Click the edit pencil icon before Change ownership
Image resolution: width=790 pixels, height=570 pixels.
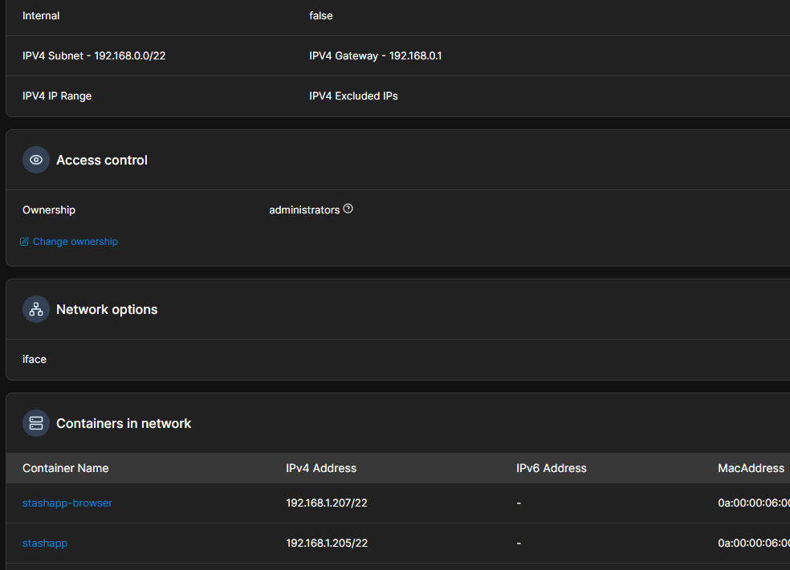pyautogui.click(x=24, y=242)
